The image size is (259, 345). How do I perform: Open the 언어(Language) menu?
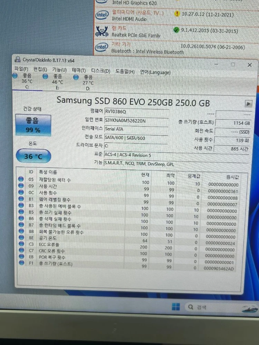coord(155,72)
